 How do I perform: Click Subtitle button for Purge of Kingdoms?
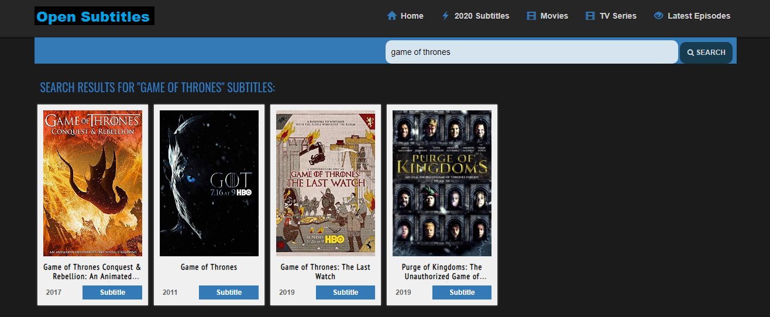coord(462,292)
